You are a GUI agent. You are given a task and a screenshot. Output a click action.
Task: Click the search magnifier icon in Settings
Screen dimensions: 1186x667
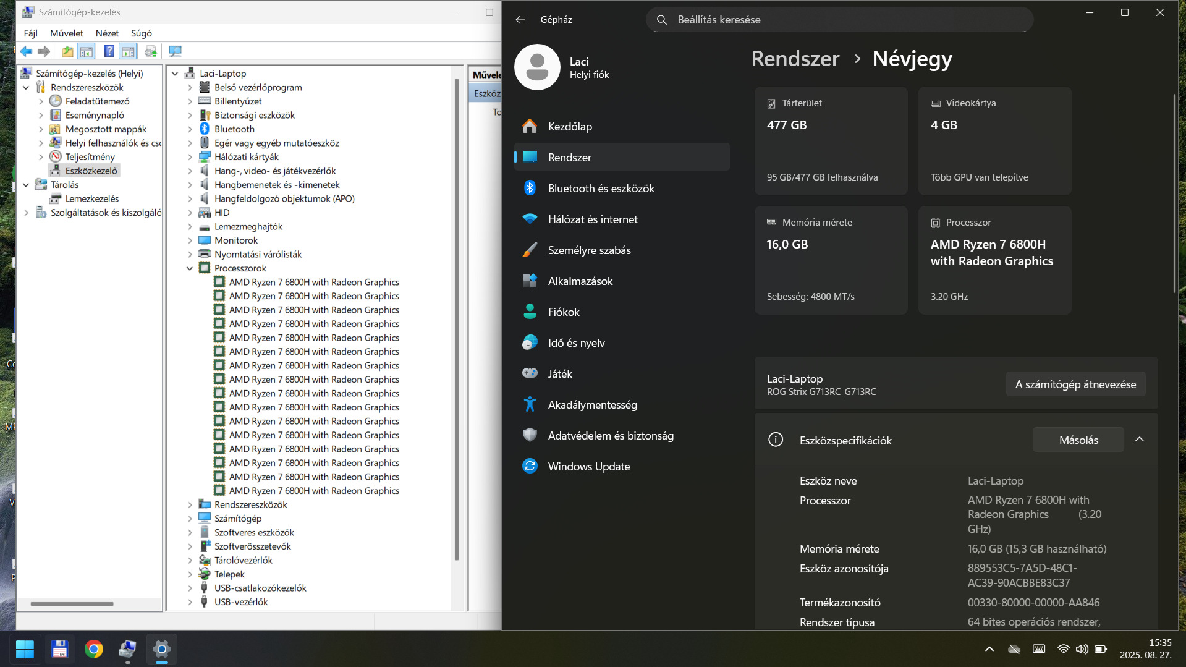[661, 20]
